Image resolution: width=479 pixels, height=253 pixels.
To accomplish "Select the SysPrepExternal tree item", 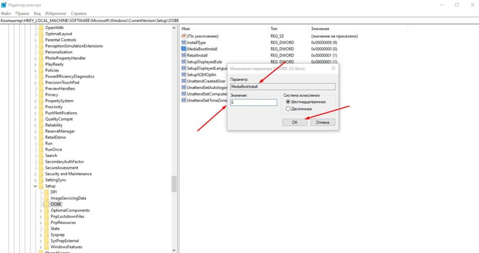I will coord(65,241).
